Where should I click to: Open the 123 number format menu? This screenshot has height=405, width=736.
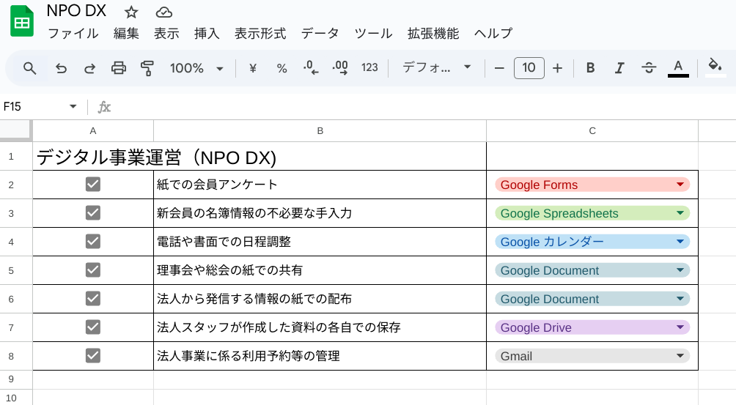[369, 68]
